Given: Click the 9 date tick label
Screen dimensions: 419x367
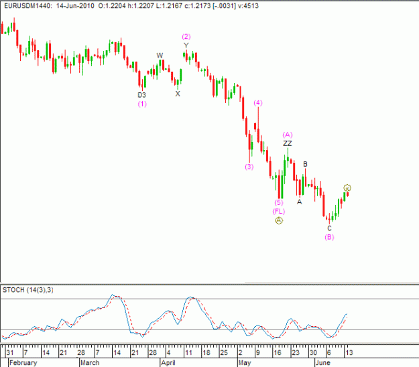Looking at the screenshot, I should click(x=257, y=352).
